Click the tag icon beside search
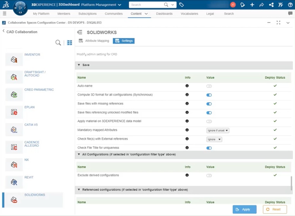Viewport: 295px width, 216px height. [182, 5]
